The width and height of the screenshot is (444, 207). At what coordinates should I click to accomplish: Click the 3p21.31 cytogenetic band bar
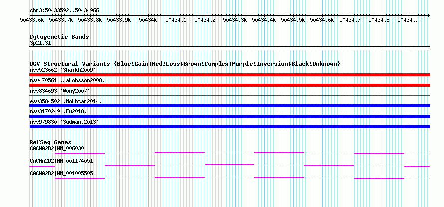pyautogui.click(x=229, y=48)
